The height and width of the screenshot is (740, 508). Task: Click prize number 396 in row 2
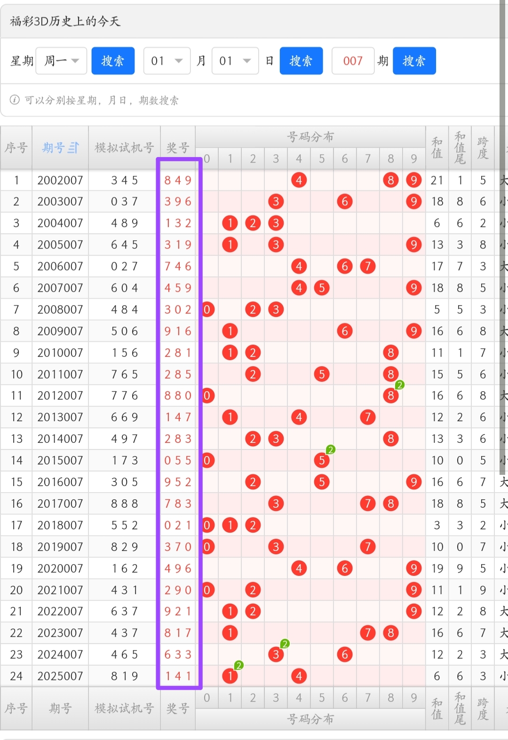[178, 202]
